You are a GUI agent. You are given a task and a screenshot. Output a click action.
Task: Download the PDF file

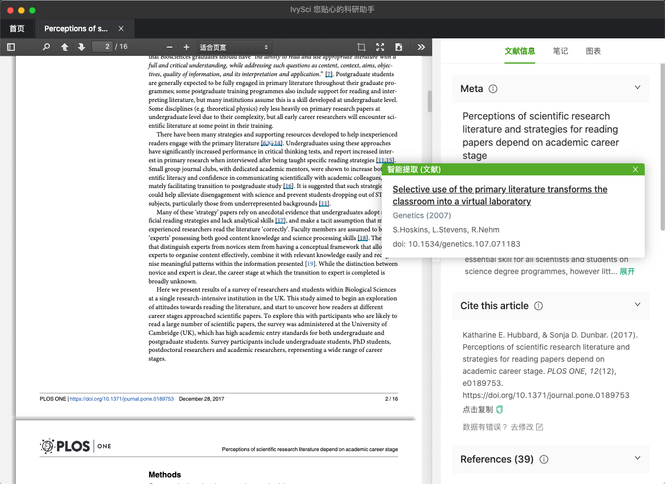pyautogui.click(x=399, y=47)
